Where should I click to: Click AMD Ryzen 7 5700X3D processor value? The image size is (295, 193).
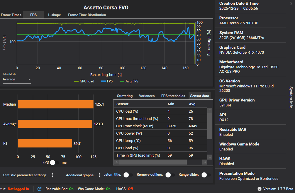click(x=239, y=23)
